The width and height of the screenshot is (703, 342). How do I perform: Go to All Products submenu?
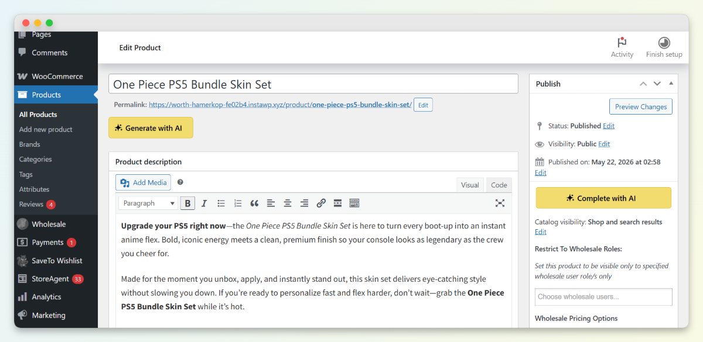(x=38, y=115)
